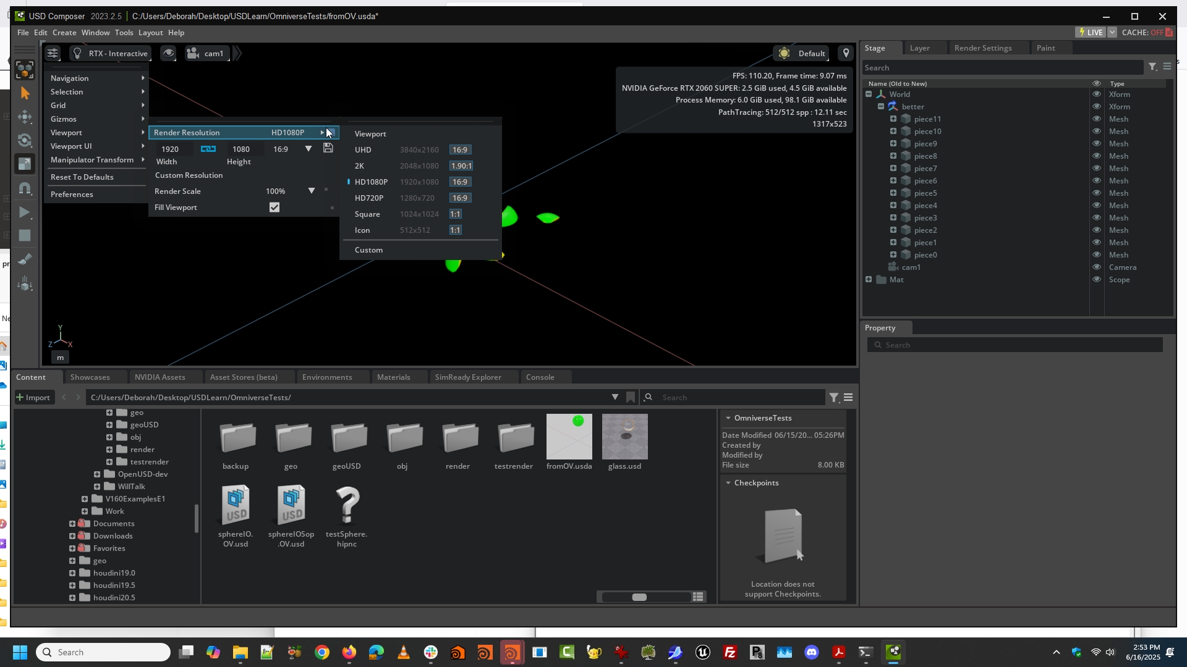Expand the Downloads folder in tree
Viewport: 1187px width, 667px height.
[x=72, y=535]
